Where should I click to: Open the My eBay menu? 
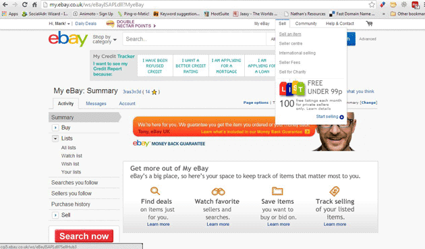point(262,24)
